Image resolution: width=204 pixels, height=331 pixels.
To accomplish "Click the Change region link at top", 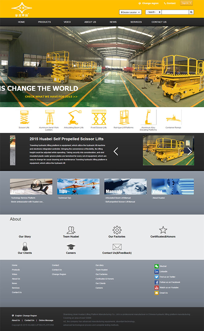I will click(x=150, y=3).
